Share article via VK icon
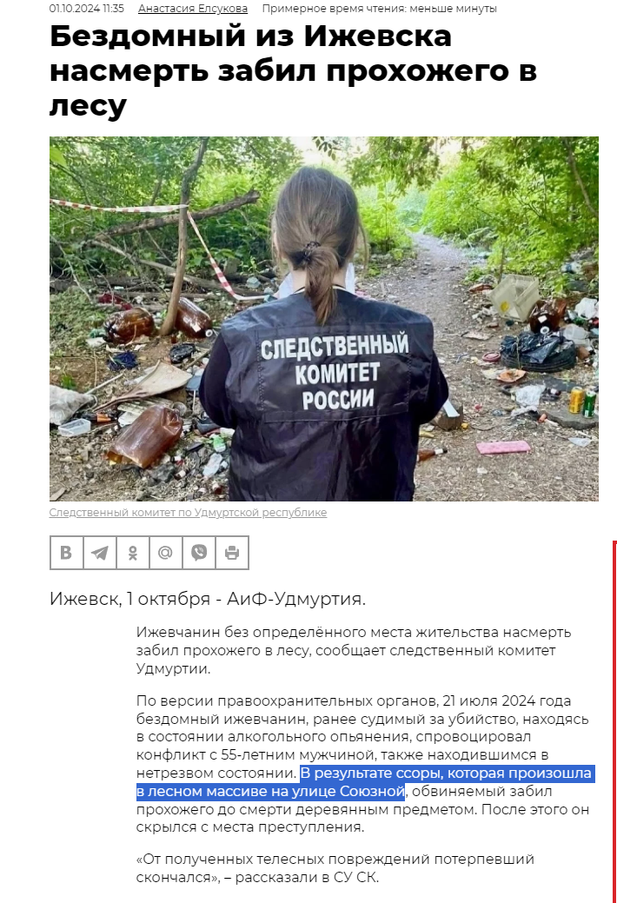 pos(66,553)
